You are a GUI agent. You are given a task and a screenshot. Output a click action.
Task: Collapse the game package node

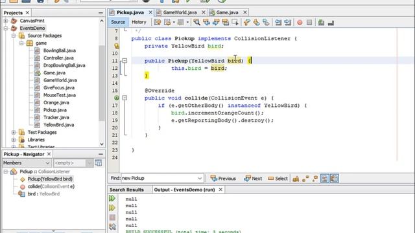[x=21, y=43]
